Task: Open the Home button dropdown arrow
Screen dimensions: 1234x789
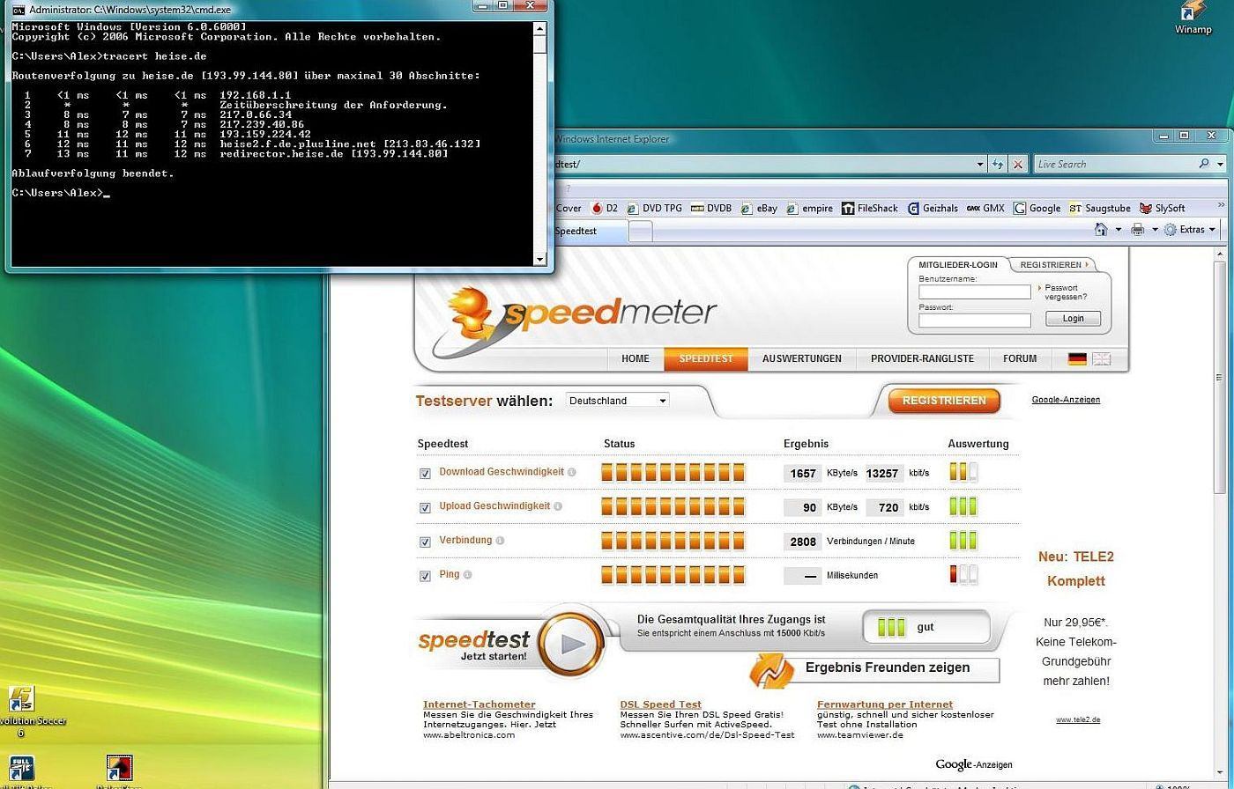Action: [1118, 230]
